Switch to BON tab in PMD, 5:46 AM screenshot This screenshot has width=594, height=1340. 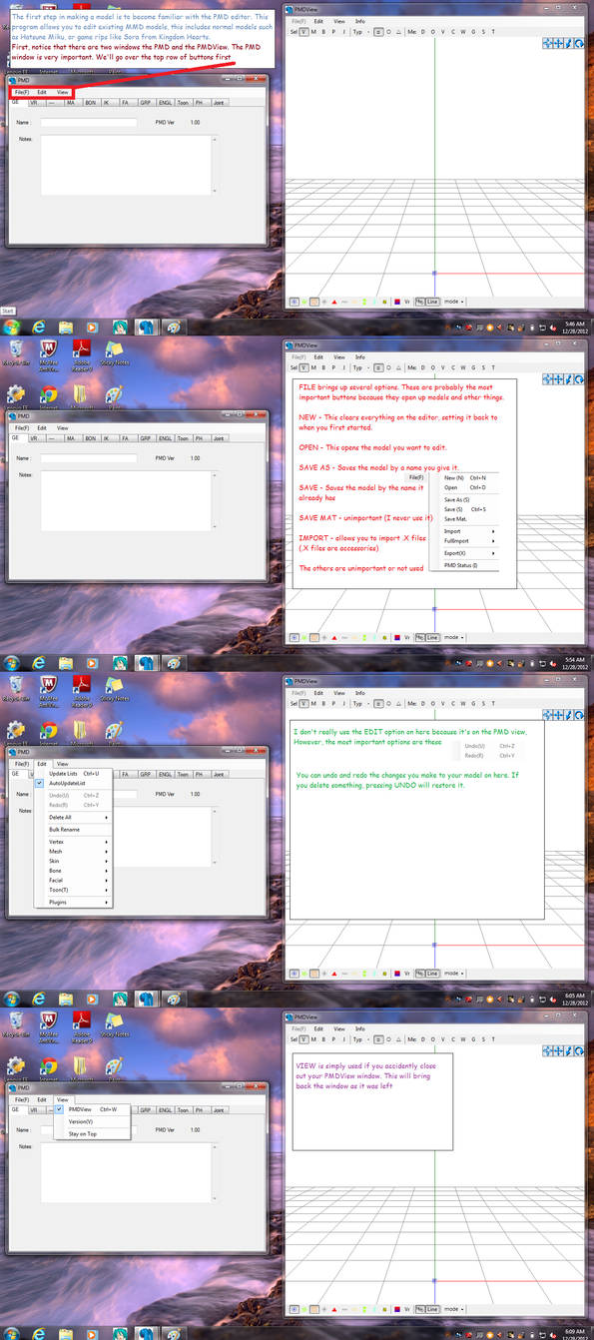pos(91,103)
